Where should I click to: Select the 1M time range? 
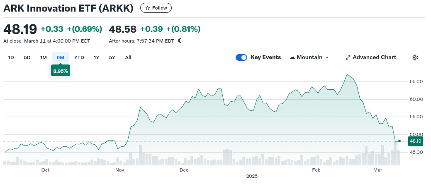tap(44, 57)
